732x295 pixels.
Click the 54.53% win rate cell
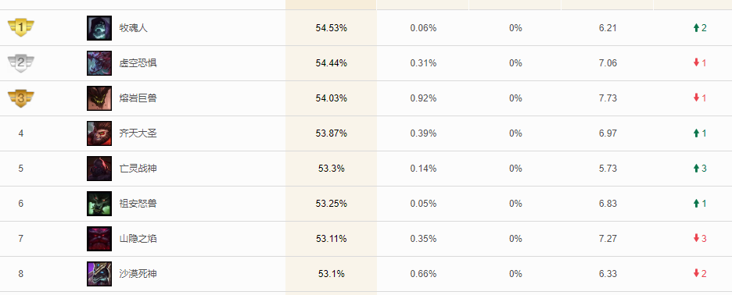point(331,28)
